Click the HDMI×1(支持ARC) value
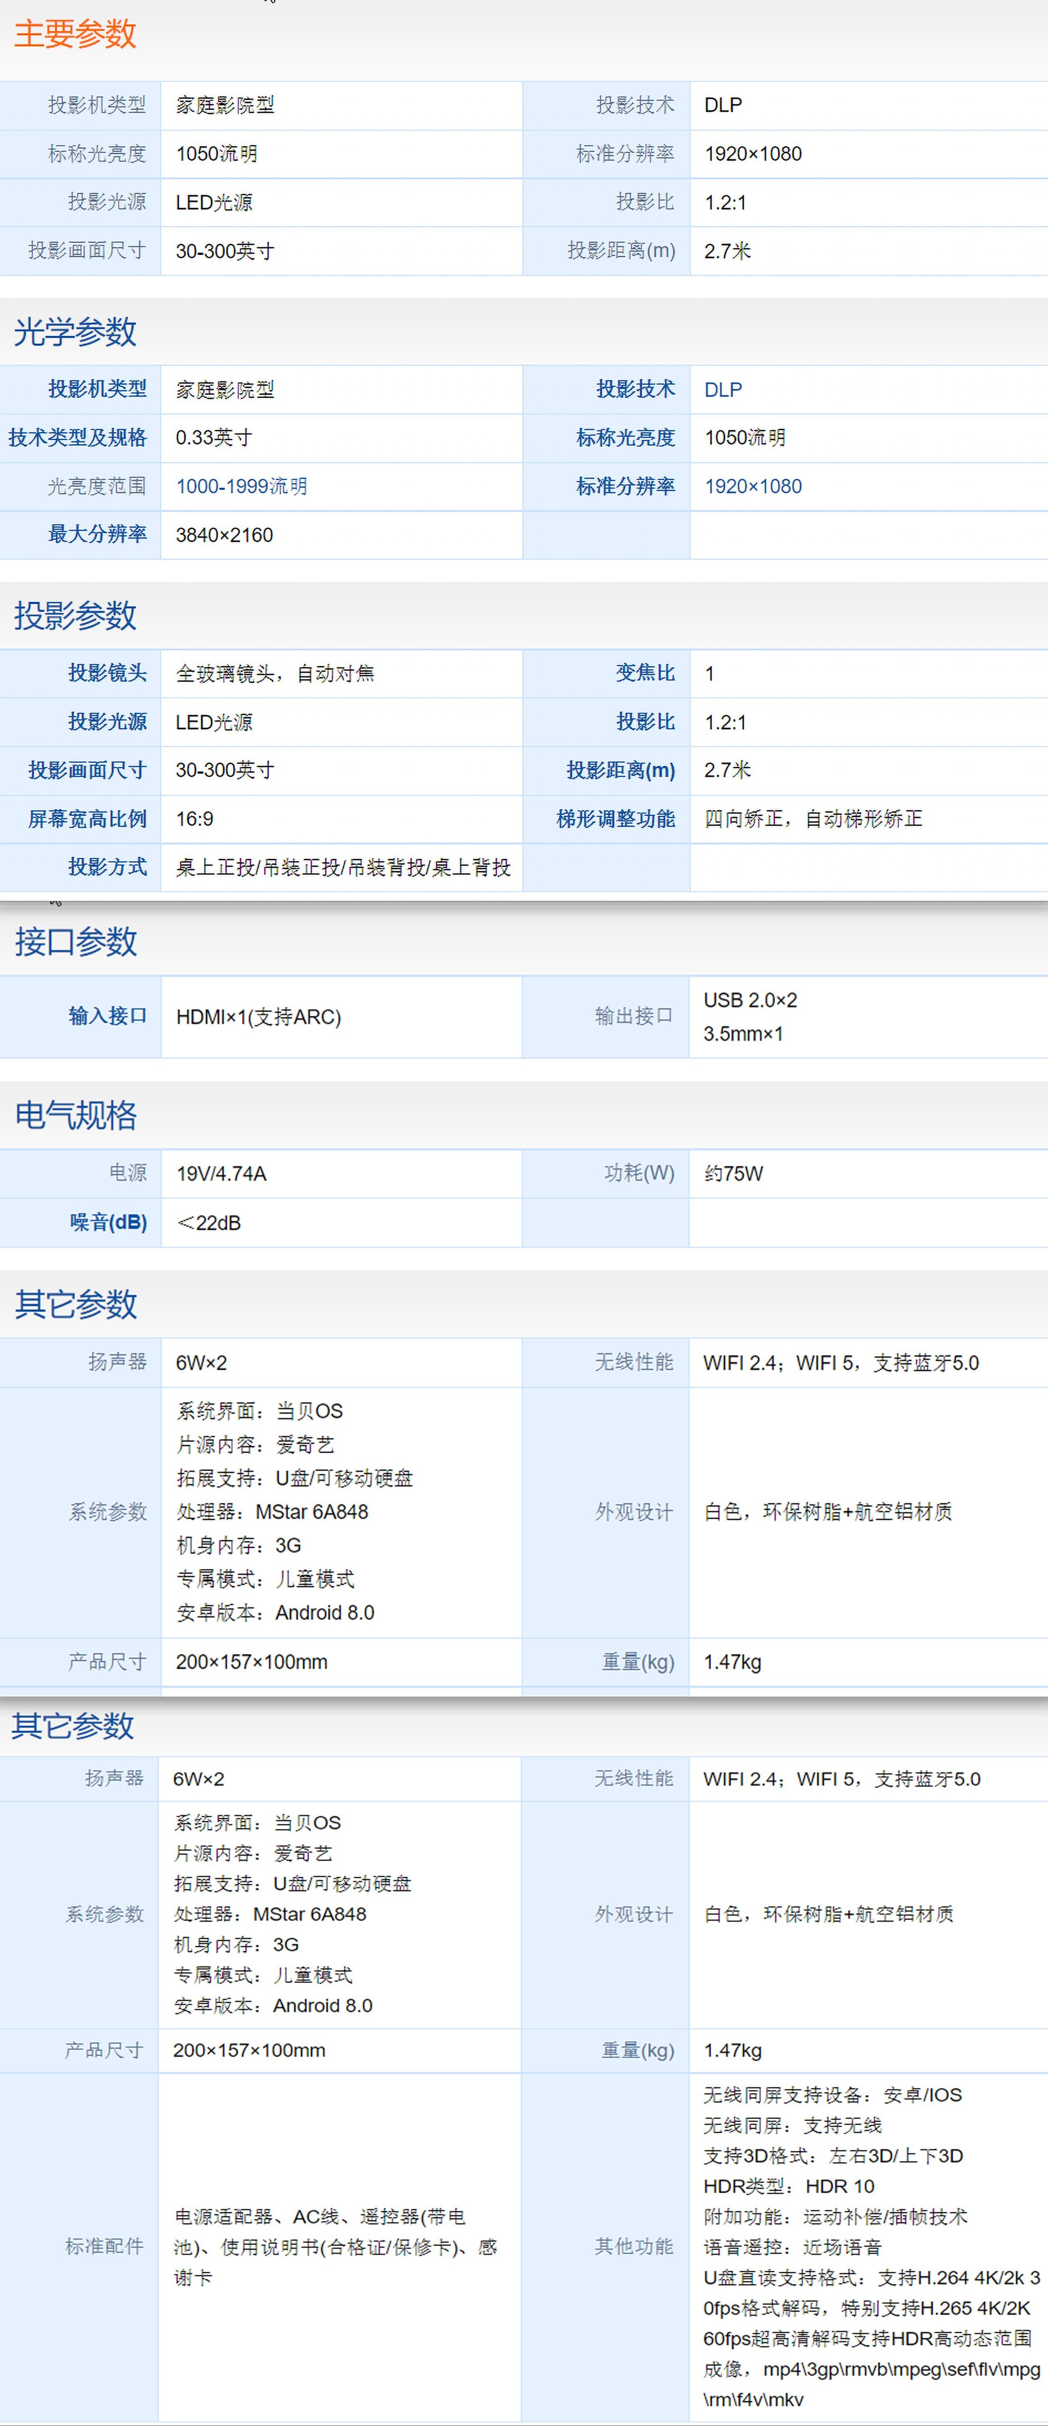This screenshot has height=2426, width=1048. 258,1017
